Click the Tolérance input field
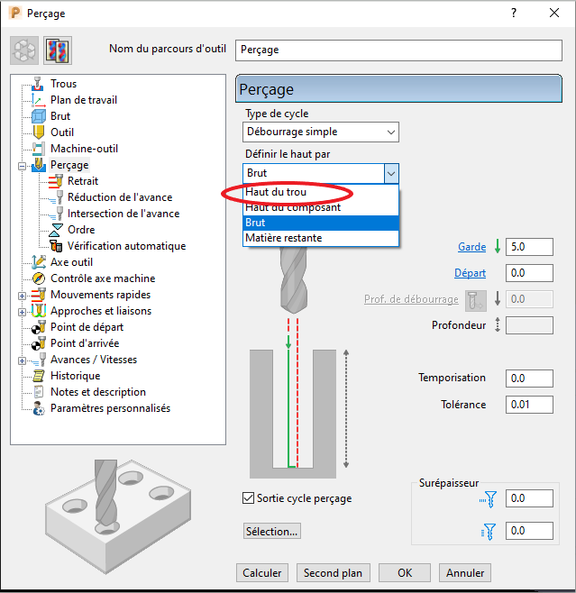Image resolution: width=576 pixels, height=593 pixels. (x=529, y=405)
